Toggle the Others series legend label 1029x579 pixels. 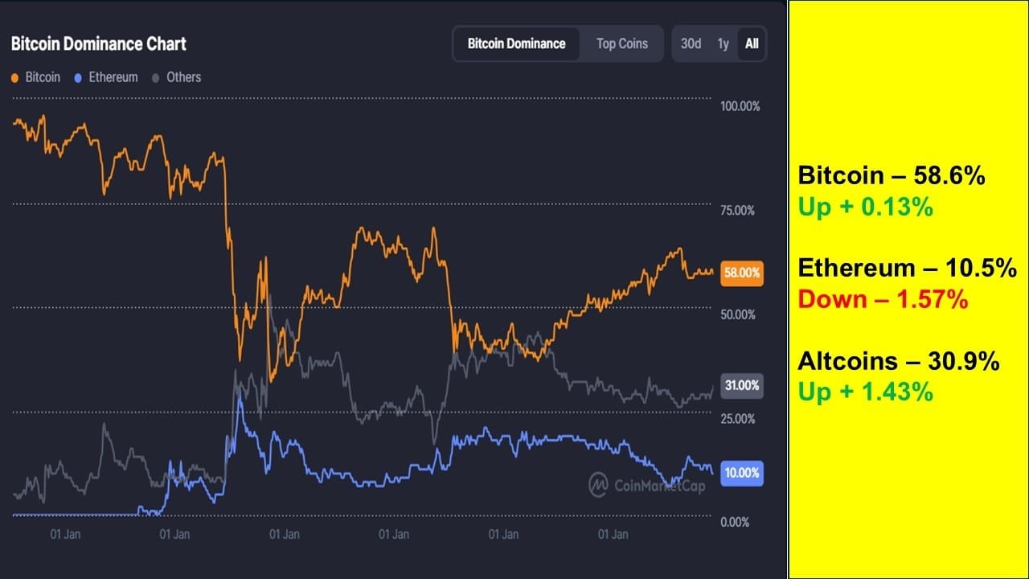[183, 77]
